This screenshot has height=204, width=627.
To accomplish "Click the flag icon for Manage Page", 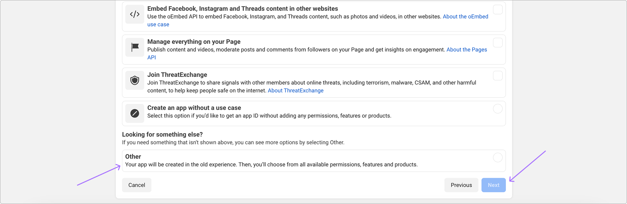I will coord(135,47).
